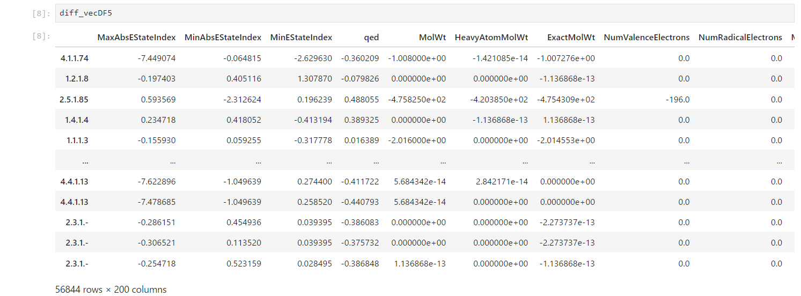Click the MinAbsEStateIndex column header

[223, 38]
